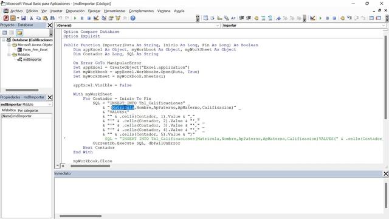Click the Paste clipboard icon

click(x=45, y=18)
